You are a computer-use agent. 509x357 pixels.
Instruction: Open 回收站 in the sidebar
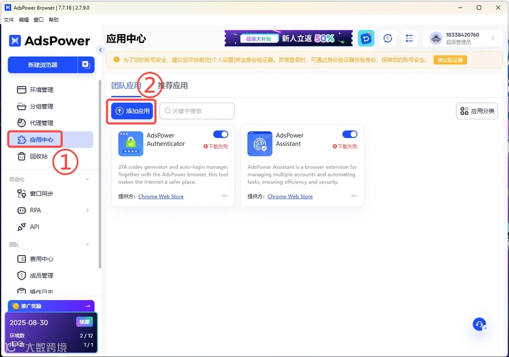tap(32, 156)
